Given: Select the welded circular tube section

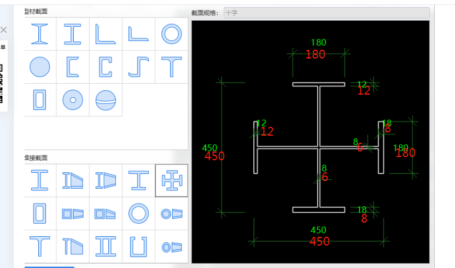Looking at the screenshot, I should point(138,213).
